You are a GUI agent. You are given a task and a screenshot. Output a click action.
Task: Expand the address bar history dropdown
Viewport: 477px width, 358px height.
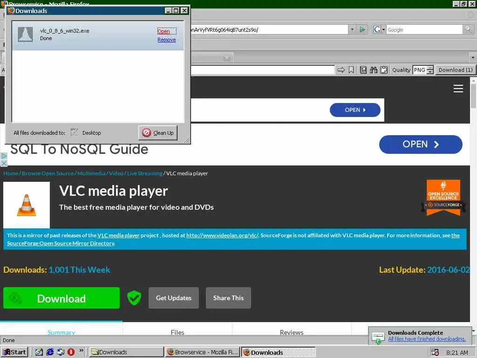(x=352, y=29)
